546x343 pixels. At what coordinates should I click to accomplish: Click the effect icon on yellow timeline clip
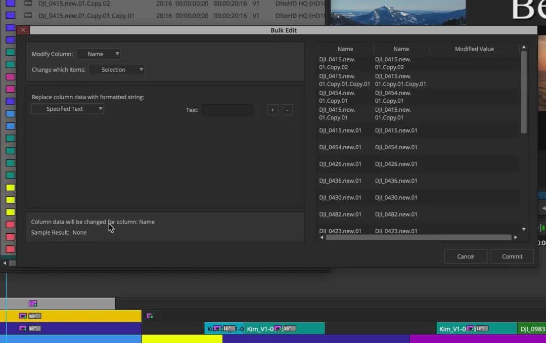click(x=23, y=316)
